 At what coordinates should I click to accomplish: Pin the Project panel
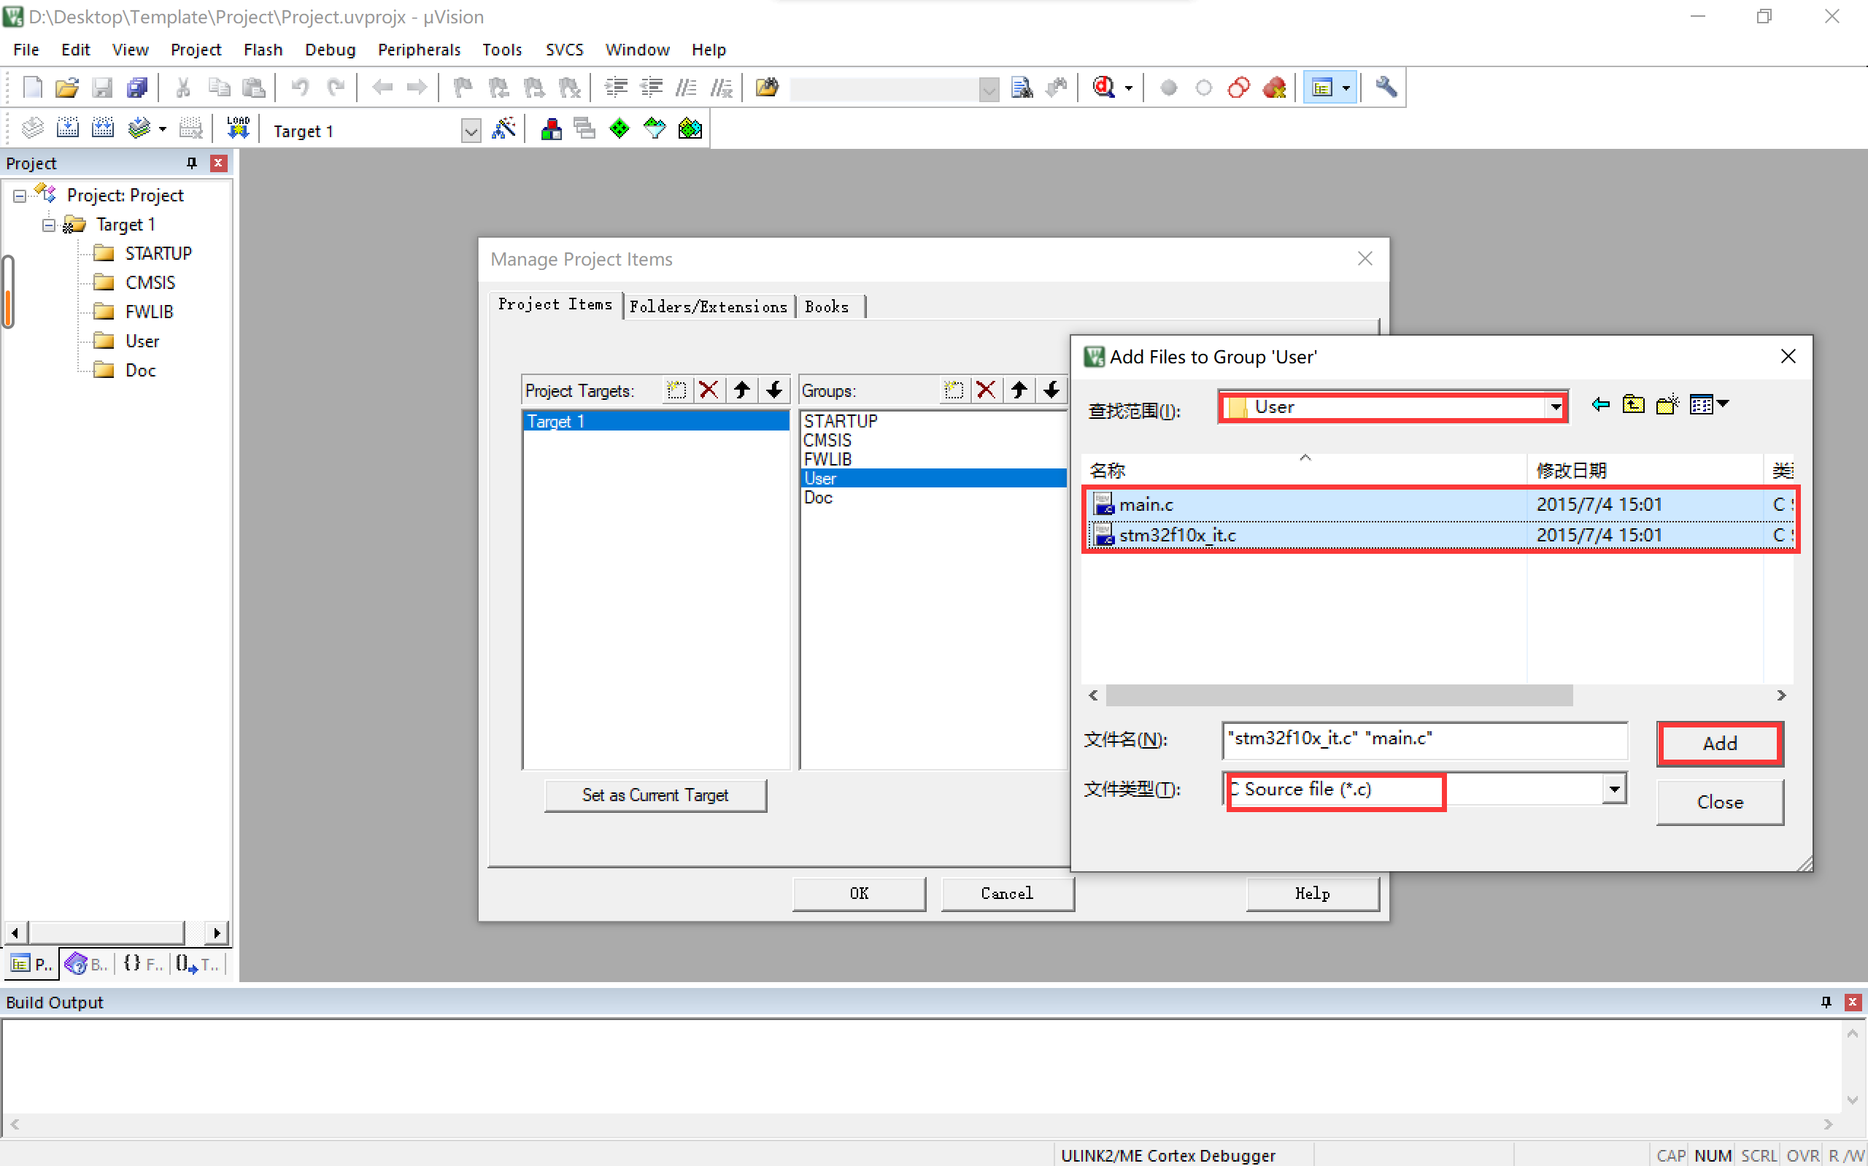(x=192, y=163)
